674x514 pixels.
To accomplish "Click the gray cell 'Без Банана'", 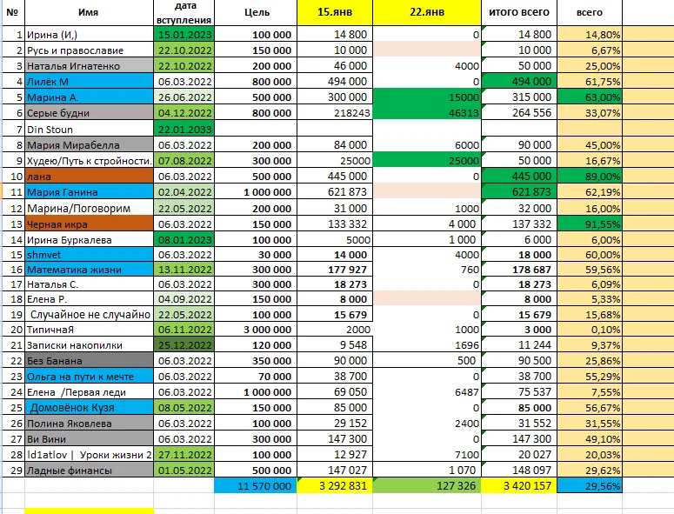I will point(89,361).
